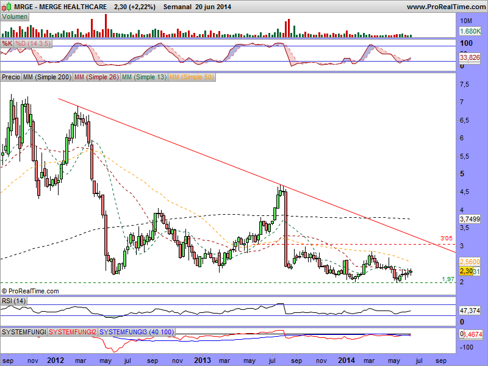Image resolution: width=488 pixels, height=366 pixels.
Task: Click the 4,5 price axis label
Action: click(464, 192)
